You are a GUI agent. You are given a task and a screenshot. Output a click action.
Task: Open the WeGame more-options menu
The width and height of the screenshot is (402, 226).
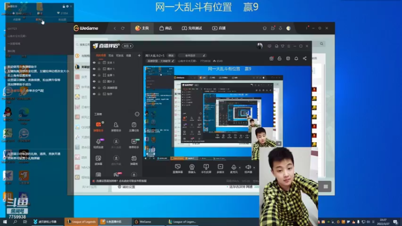tap(307, 28)
